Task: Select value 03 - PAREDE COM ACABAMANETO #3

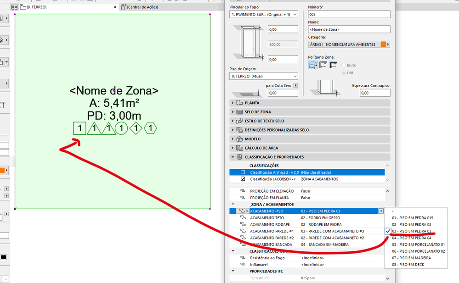Action: tap(332, 231)
